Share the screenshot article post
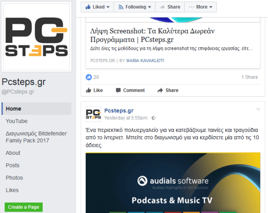 click(168, 90)
